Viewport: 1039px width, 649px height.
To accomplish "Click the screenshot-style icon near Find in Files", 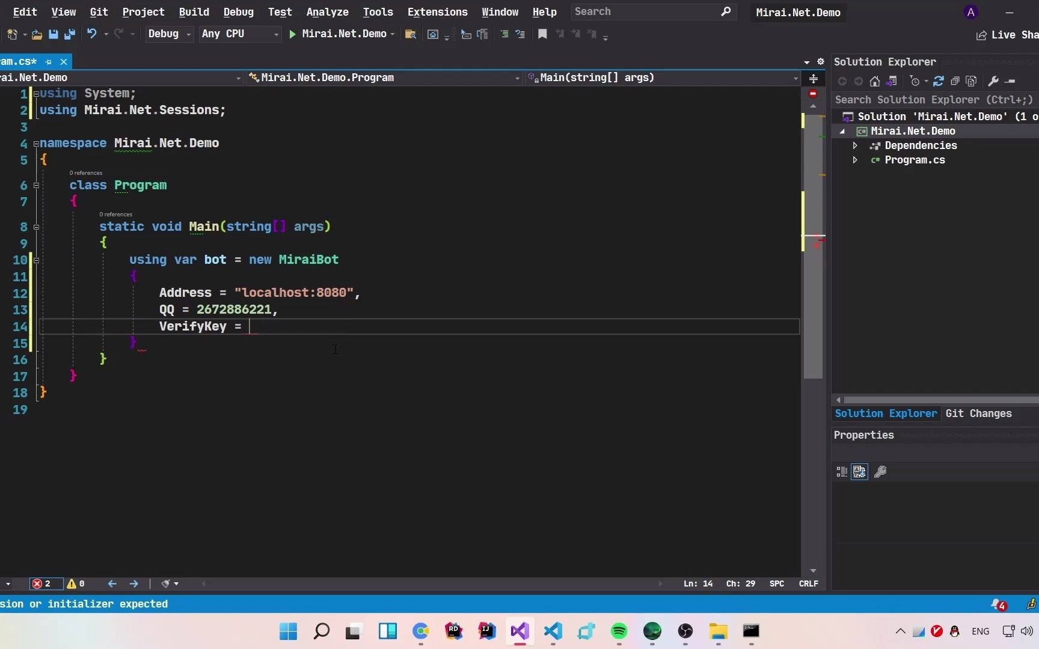I will (x=432, y=34).
